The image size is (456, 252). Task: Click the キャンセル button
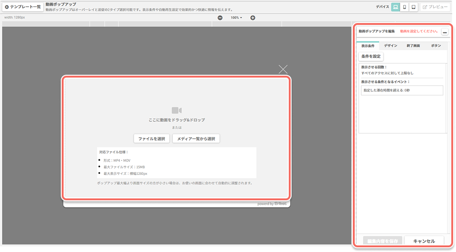click(424, 241)
